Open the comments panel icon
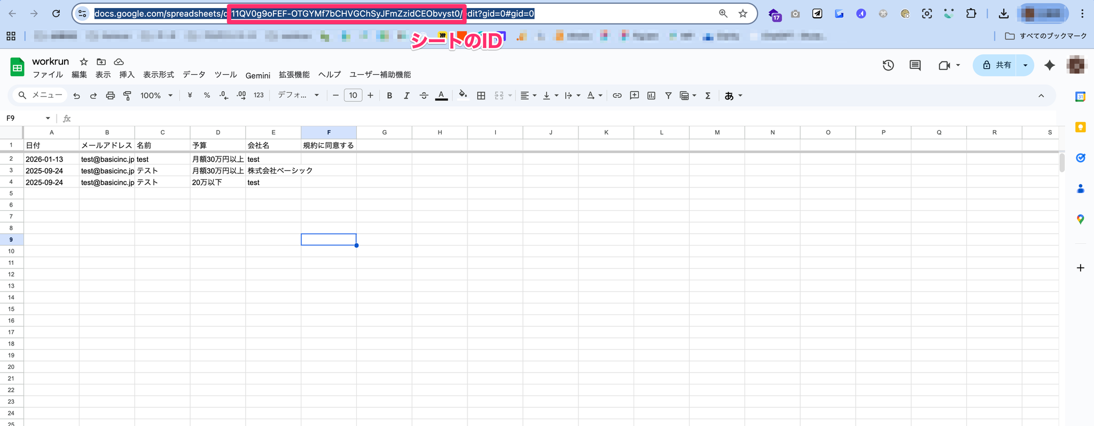The width and height of the screenshot is (1094, 426). [x=915, y=65]
